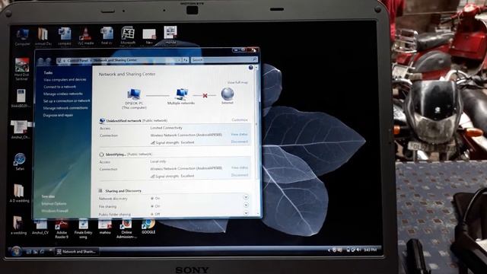487x274 pixels.
Task: Click Diagnose and repair task
Action: (x=58, y=115)
